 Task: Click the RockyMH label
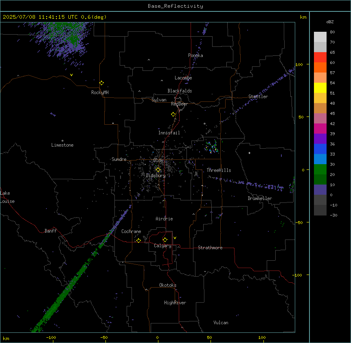click(100, 92)
